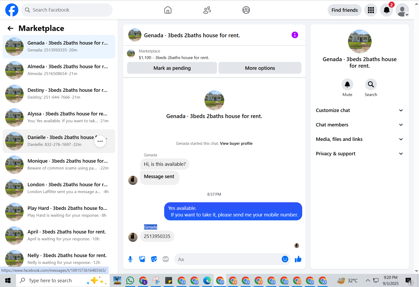Click the Search Facebook field
The width and height of the screenshot is (419, 287).
67,10
